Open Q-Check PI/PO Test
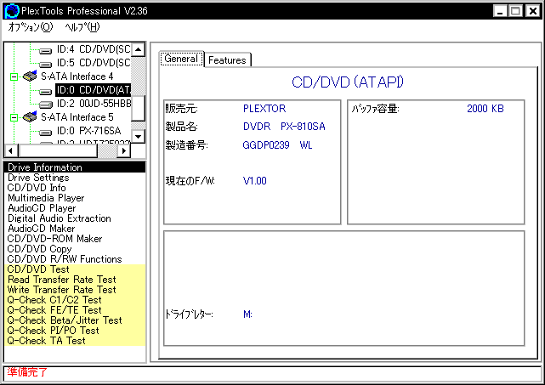 click(75, 331)
